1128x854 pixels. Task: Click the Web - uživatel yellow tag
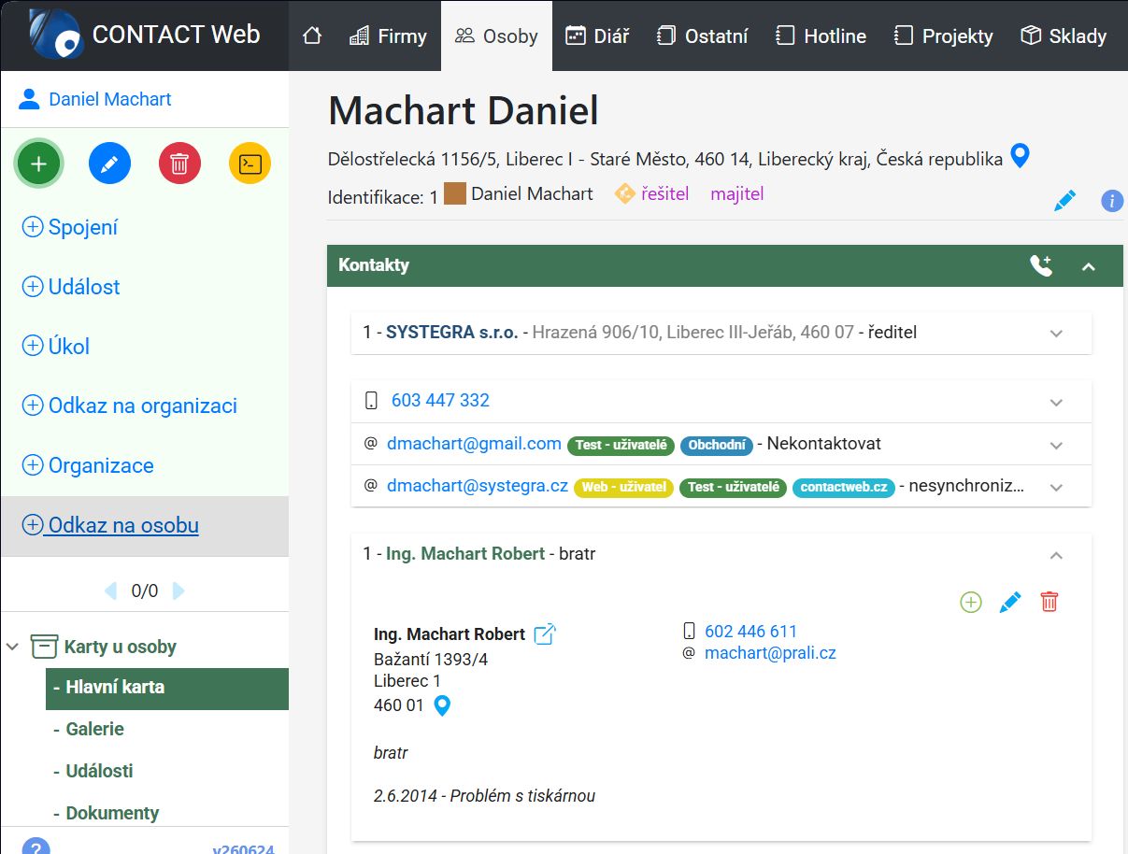coord(624,488)
